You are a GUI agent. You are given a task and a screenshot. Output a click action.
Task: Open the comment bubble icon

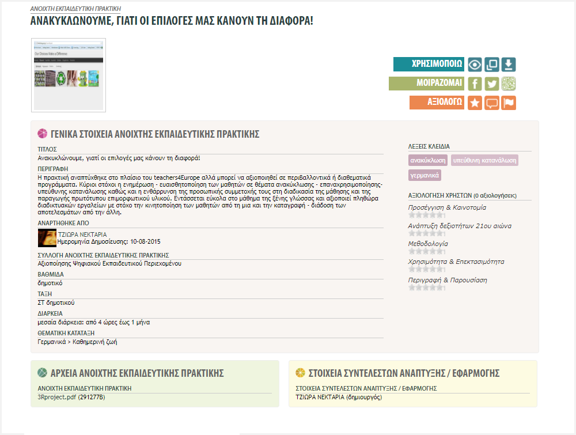[492, 103]
